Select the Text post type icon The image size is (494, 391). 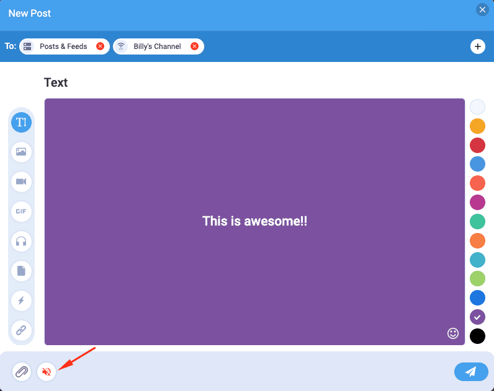coord(22,122)
